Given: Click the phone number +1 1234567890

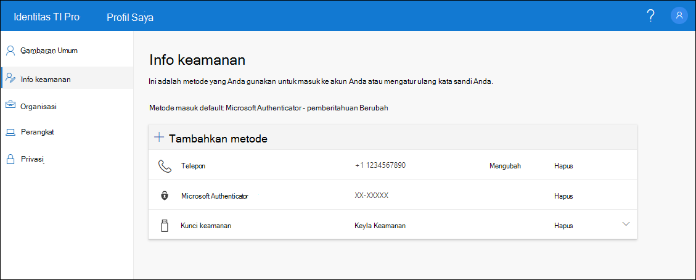Looking at the screenshot, I should [380, 165].
